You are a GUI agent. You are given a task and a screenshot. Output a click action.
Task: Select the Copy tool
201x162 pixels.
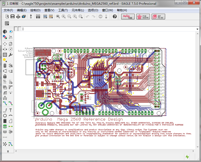tap(11, 44)
